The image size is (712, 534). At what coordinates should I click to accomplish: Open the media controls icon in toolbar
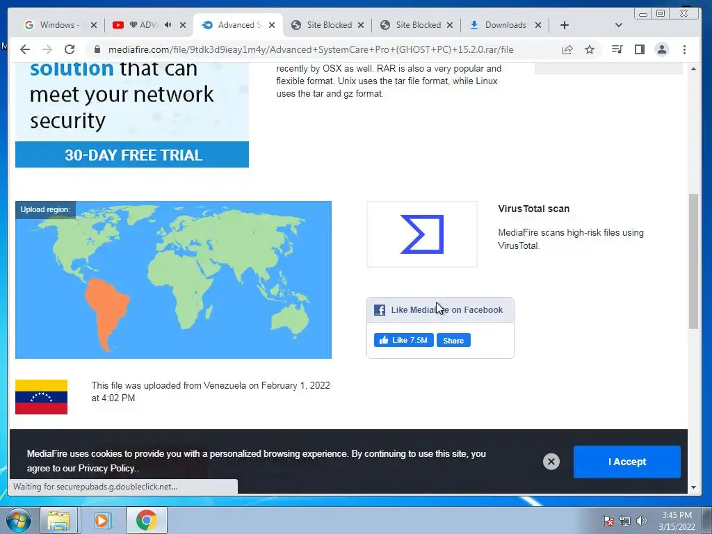click(x=617, y=49)
